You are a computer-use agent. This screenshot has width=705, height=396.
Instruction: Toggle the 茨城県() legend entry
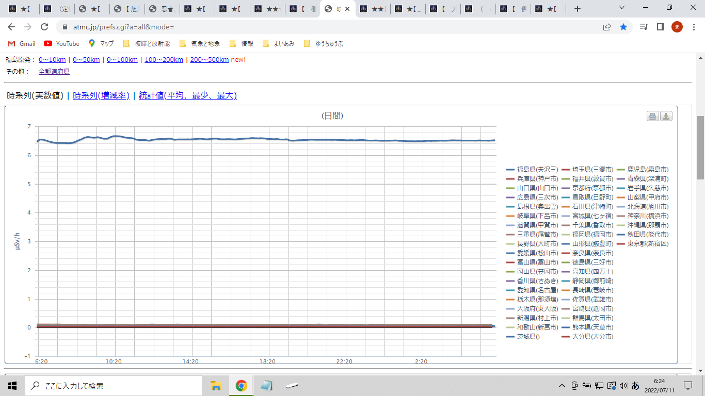click(x=523, y=336)
